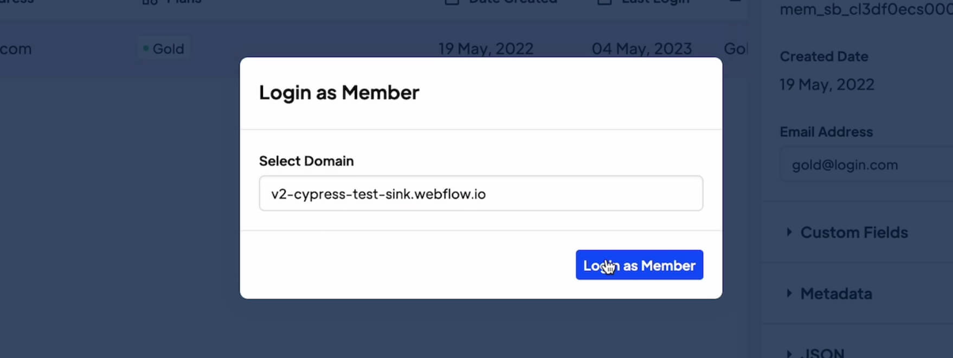Click the Date Created column calendar icon

452,2
